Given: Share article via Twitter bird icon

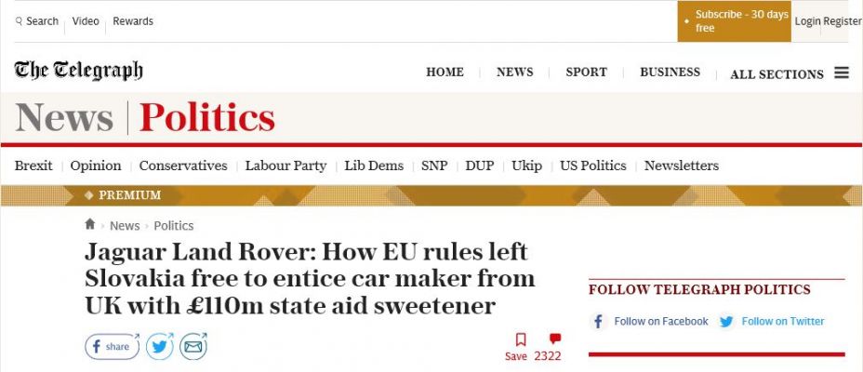Looking at the screenshot, I should tap(160, 347).
